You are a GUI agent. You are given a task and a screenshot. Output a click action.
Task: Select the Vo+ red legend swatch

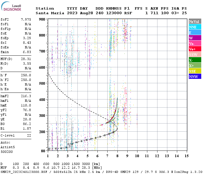point(195,49)
